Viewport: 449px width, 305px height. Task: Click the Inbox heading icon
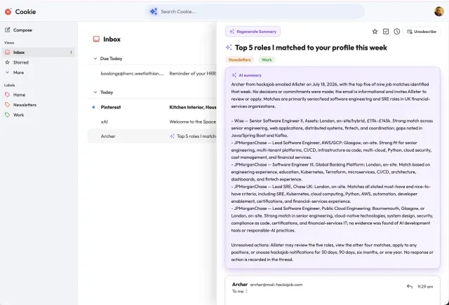point(96,39)
